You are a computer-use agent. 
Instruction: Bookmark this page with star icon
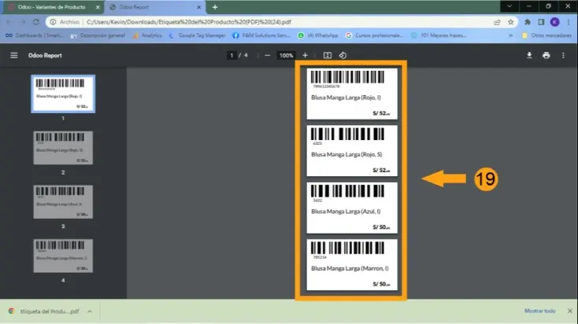[510, 22]
